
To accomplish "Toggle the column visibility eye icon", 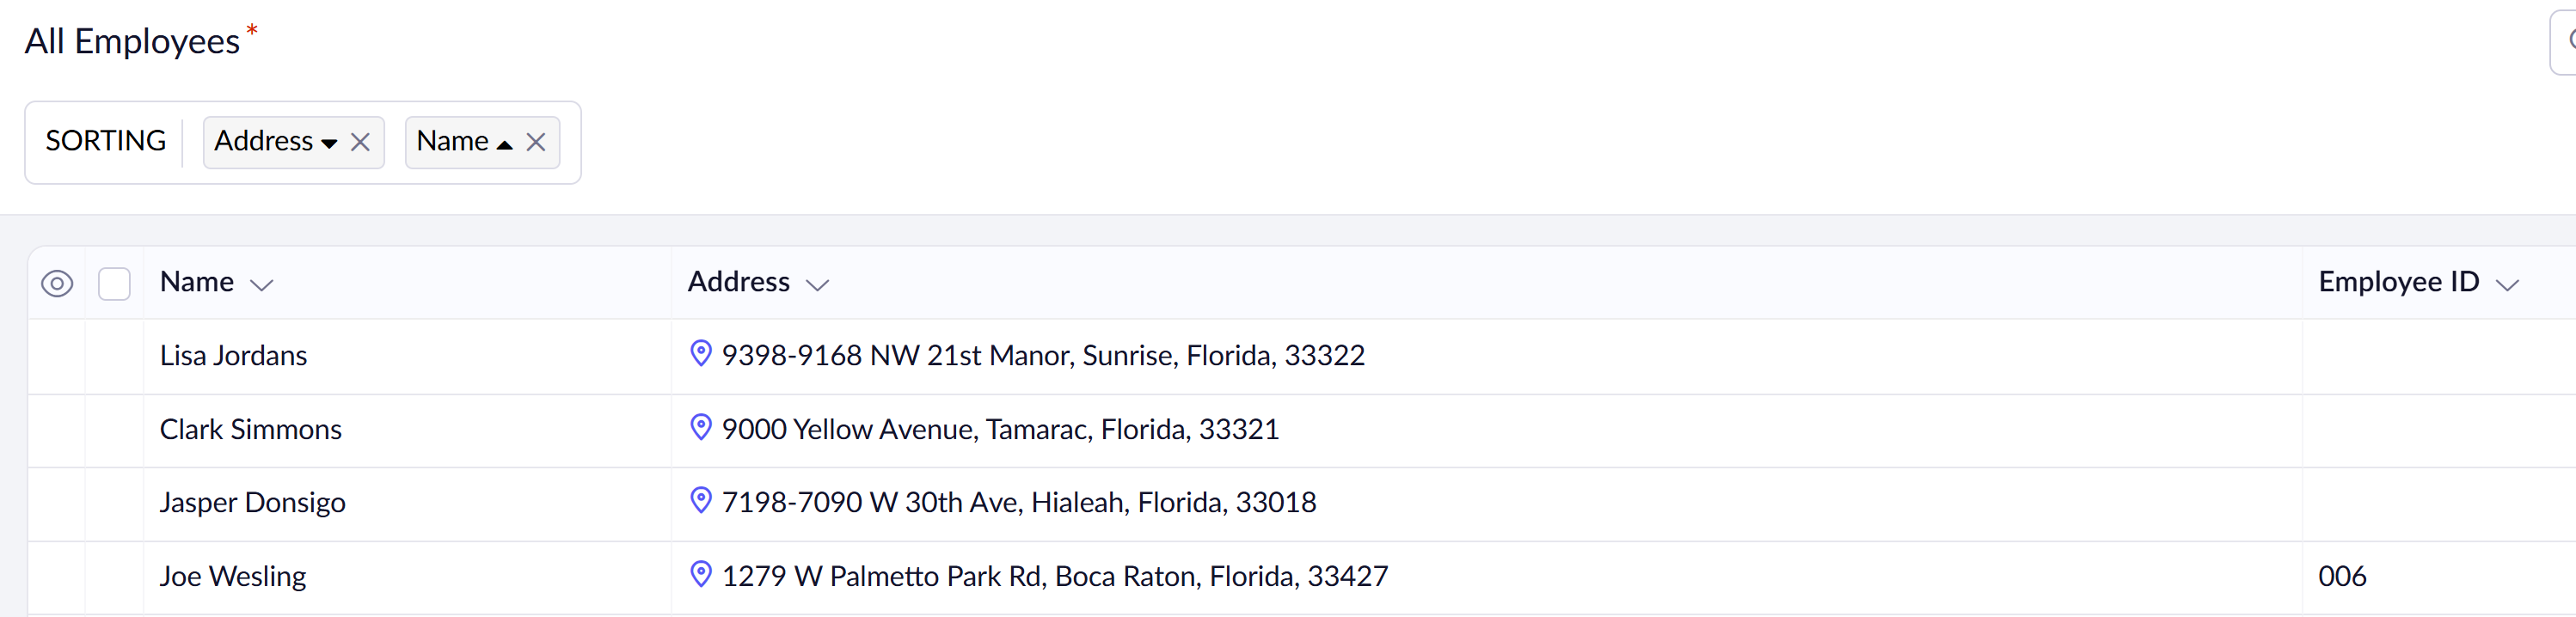I will (57, 284).
